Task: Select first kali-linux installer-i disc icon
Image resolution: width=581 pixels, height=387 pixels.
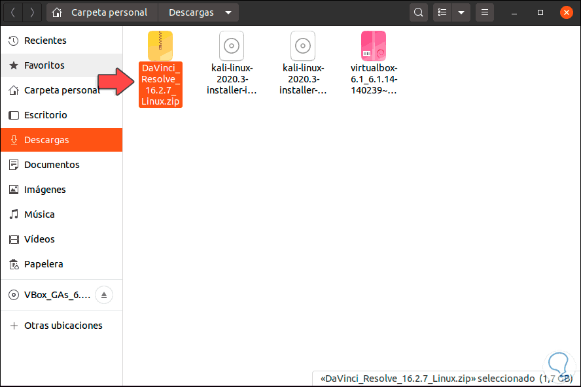Action: click(x=232, y=46)
